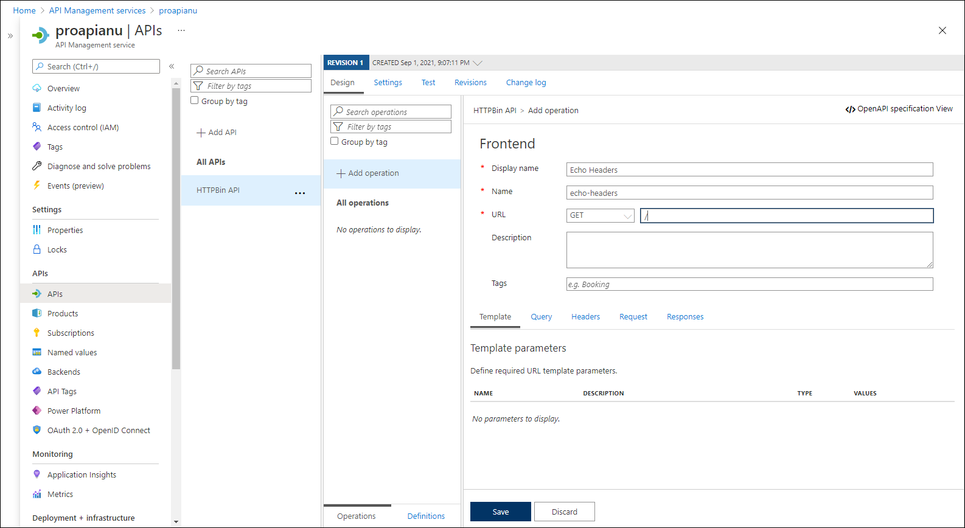Click the Backends cloud icon
The width and height of the screenshot is (965, 528).
tap(37, 372)
